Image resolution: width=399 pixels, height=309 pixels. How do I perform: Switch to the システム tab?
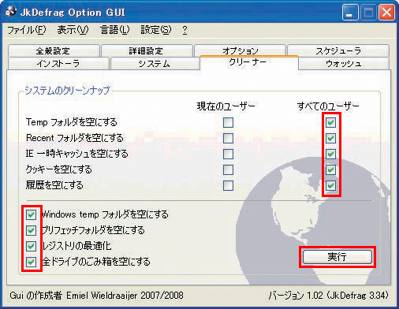[155, 64]
